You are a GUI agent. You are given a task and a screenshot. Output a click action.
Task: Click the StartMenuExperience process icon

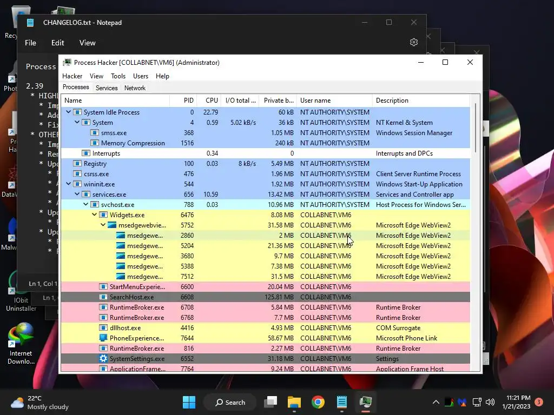point(103,286)
